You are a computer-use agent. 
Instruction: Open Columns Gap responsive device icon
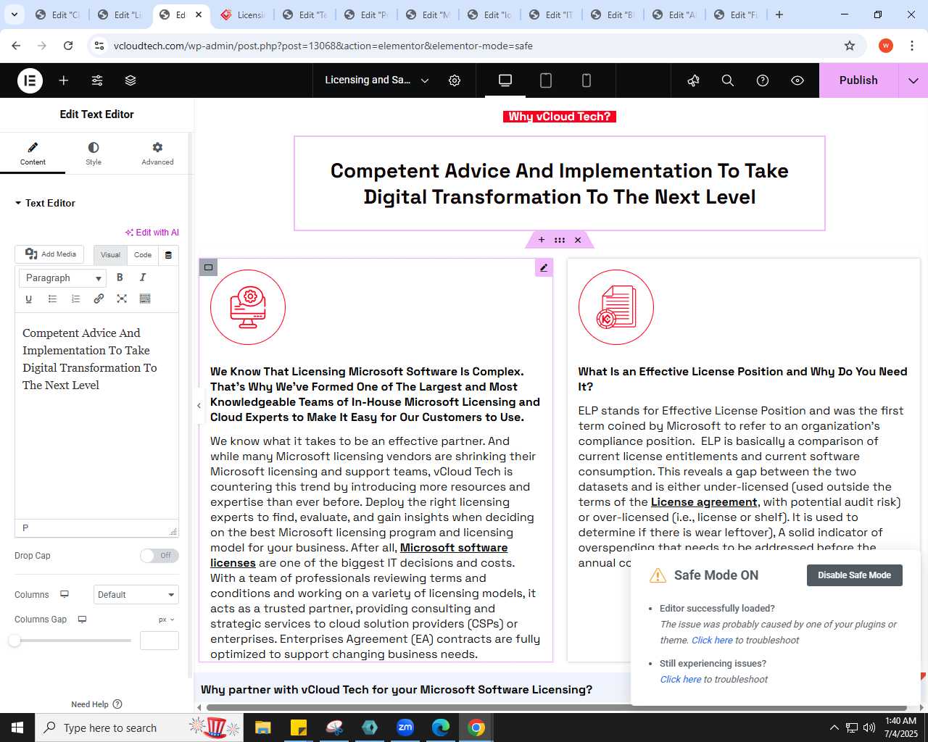tap(82, 620)
